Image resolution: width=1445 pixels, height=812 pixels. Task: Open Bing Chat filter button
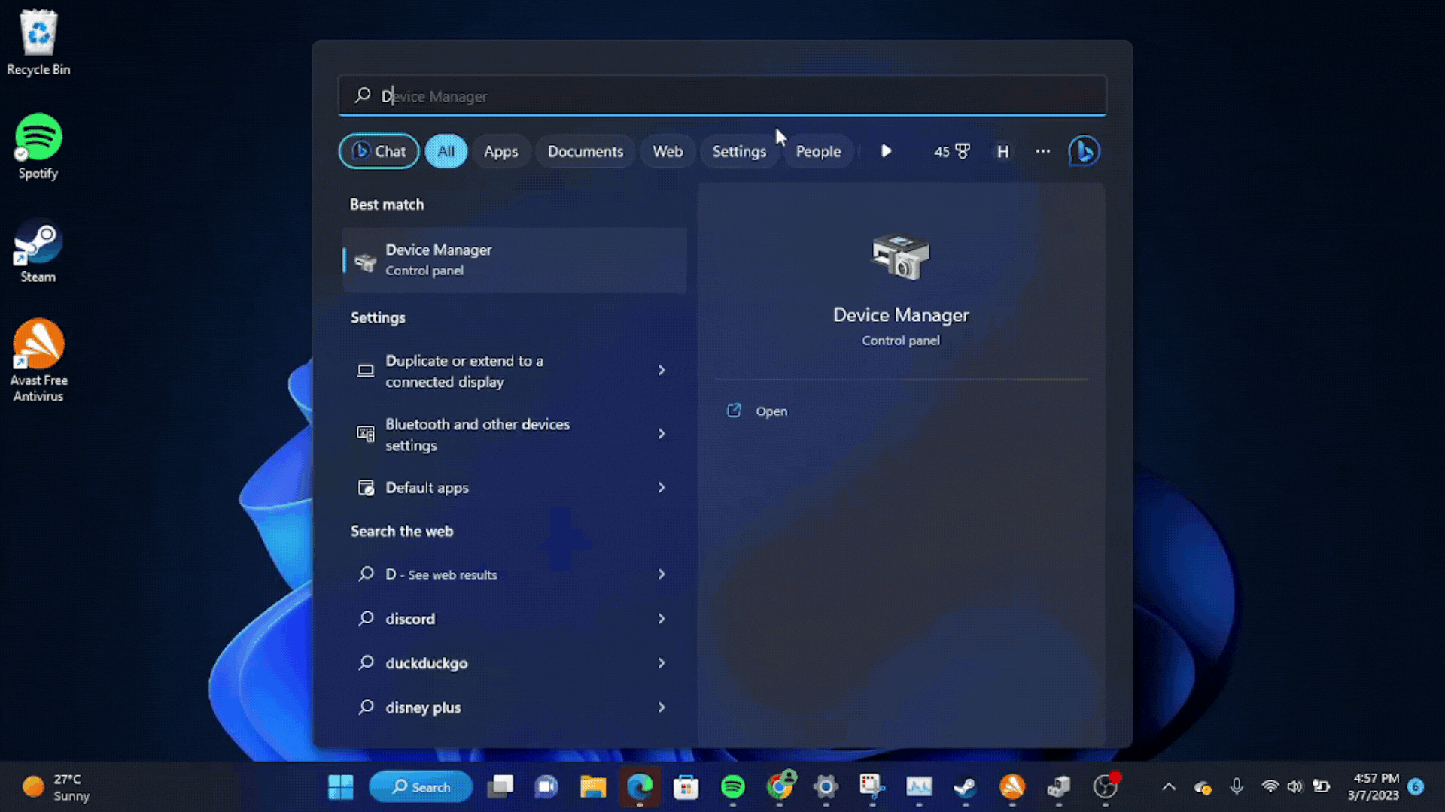[x=379, y=151]
